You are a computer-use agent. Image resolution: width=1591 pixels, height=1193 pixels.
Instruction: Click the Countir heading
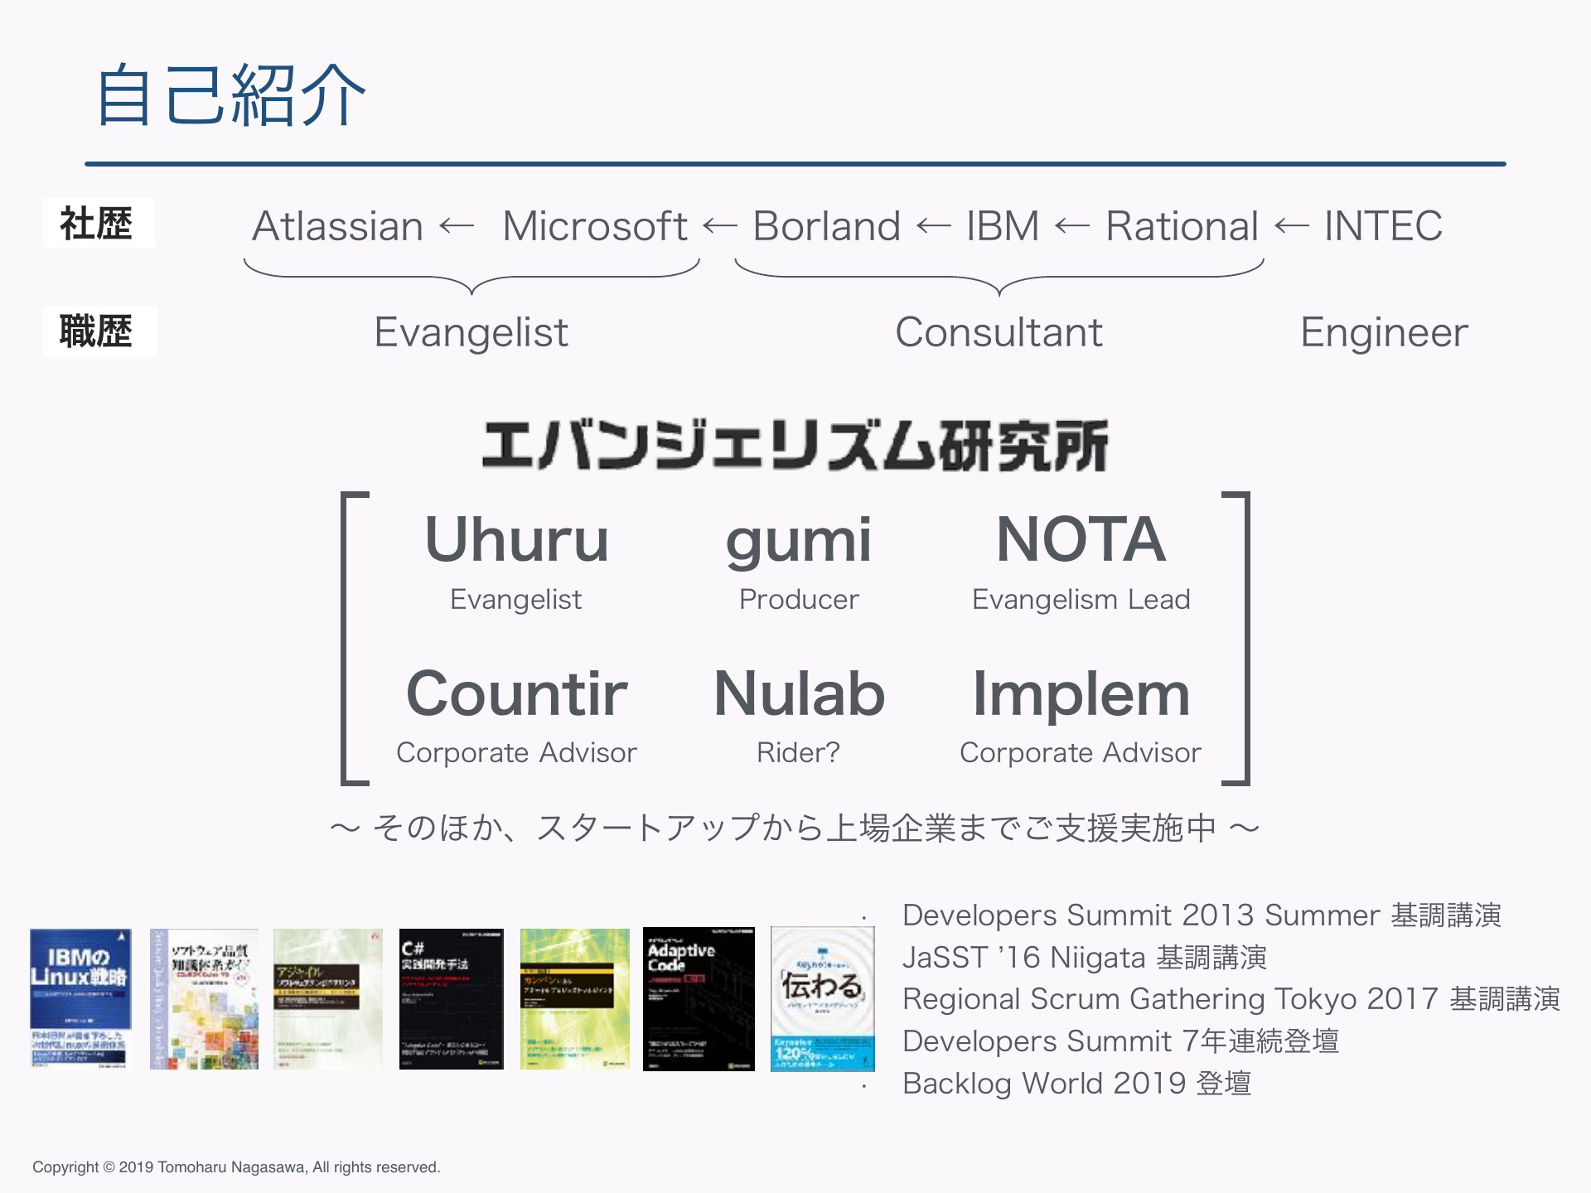[x=516, y=693]
